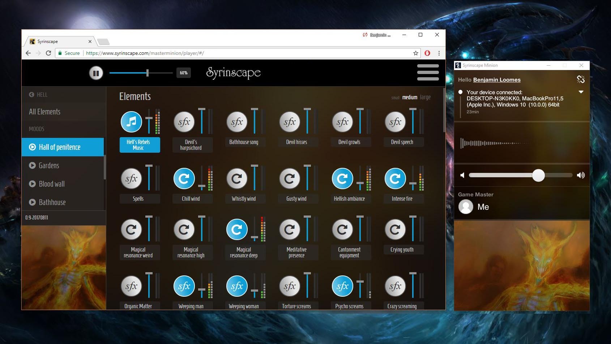Trigger the Torture screams sfx
The height and width of the screenshot is (344, 611).
[290, 286]
